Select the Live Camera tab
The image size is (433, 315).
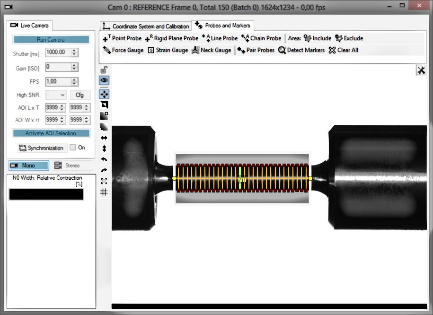point(29,26)
